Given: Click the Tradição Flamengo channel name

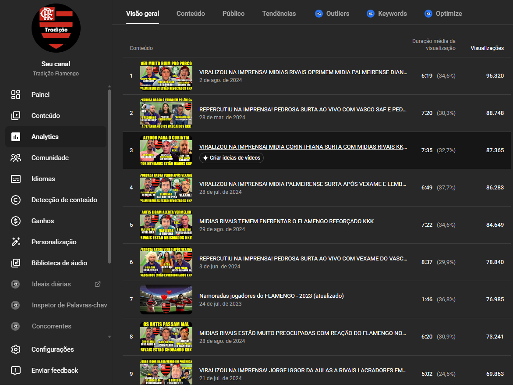Looking at the screenshot, I should (56, 74).
